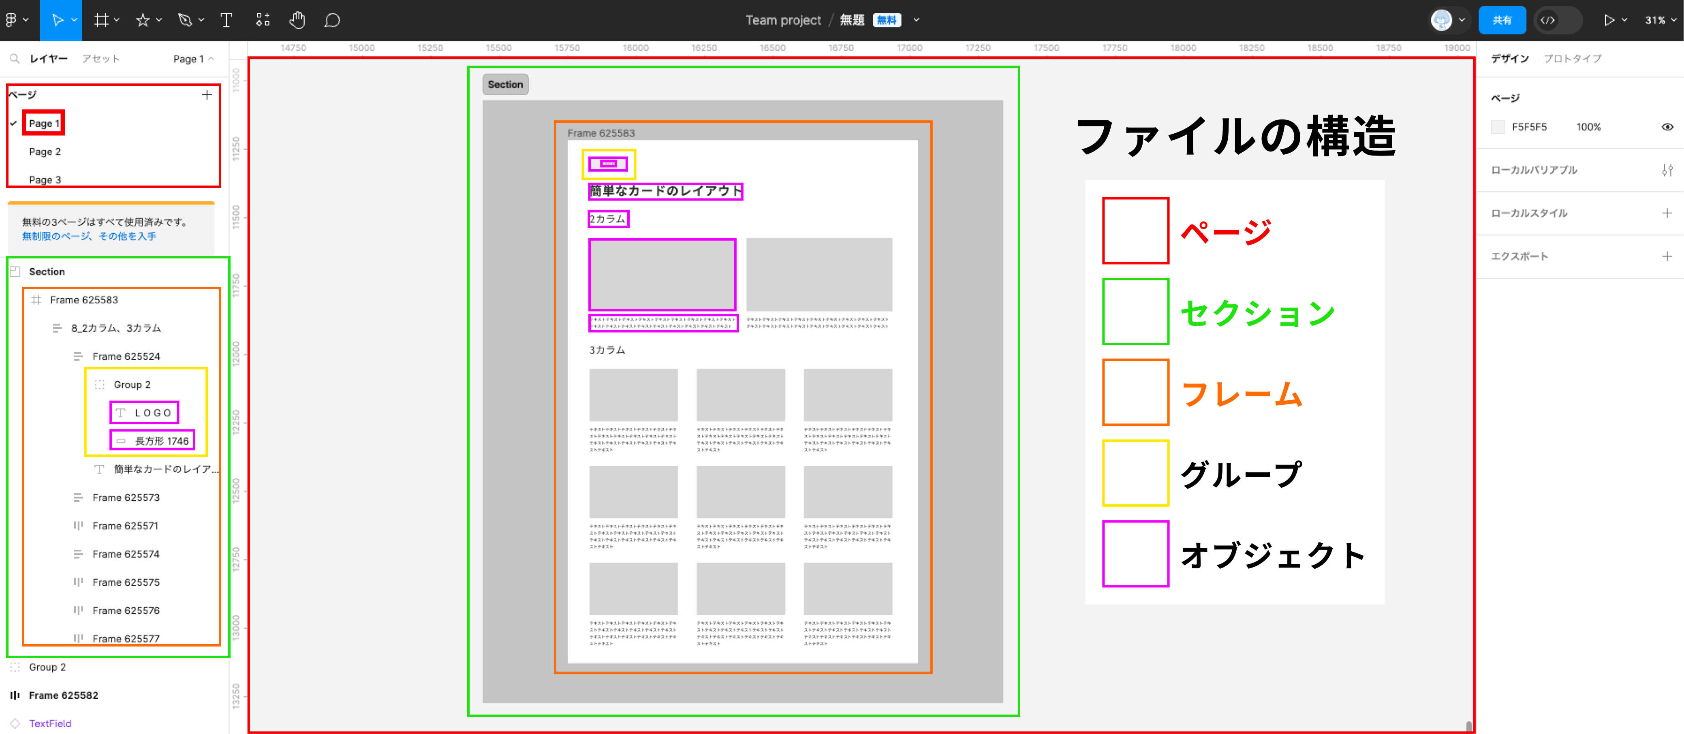The image size is (1684, 734).
Task: Click canvas heading 簡単なカードのレイアウト
Action: point(665,191)
